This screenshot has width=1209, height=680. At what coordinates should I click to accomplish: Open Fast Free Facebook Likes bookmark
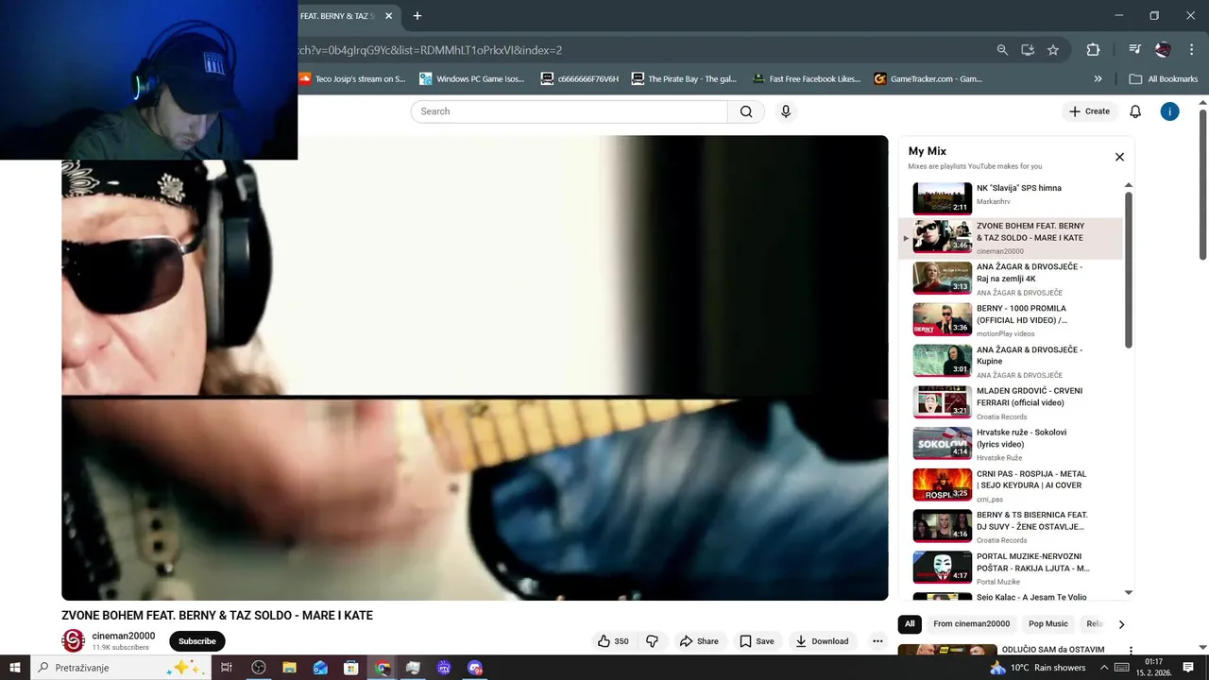pyautogui.click(x=807, y=79)
